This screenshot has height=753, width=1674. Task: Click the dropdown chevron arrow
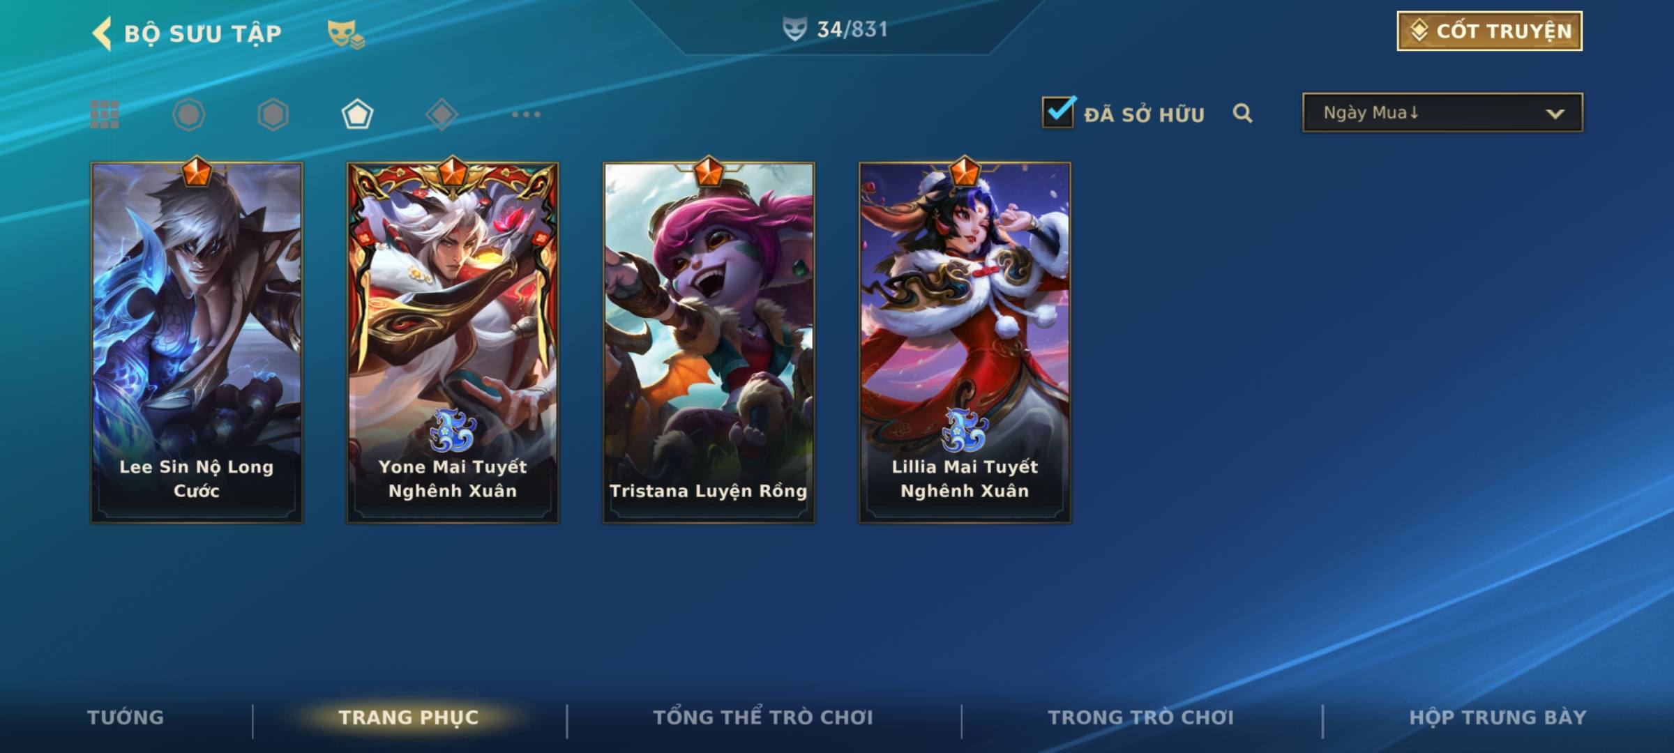(1555, 114)
